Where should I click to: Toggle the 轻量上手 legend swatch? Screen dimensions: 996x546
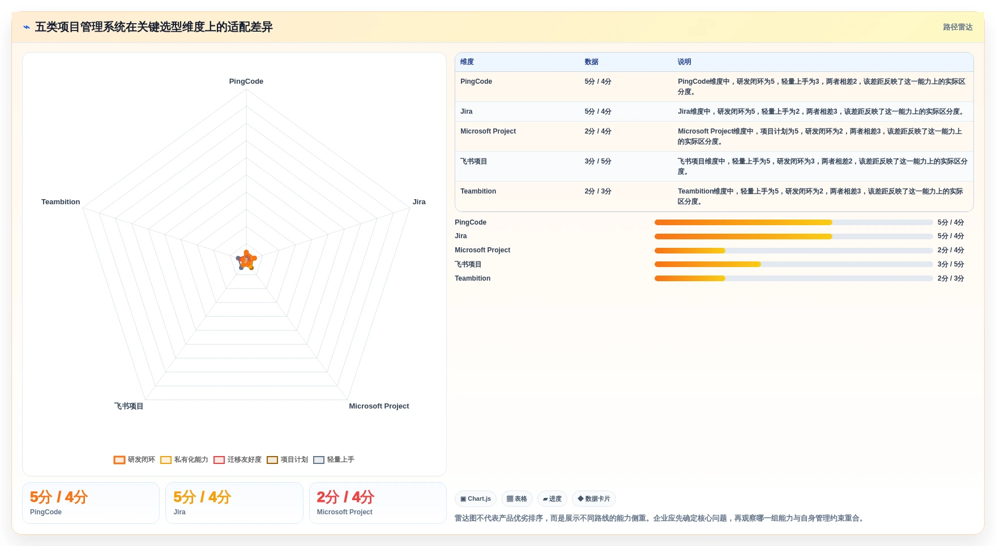[319, 460]
